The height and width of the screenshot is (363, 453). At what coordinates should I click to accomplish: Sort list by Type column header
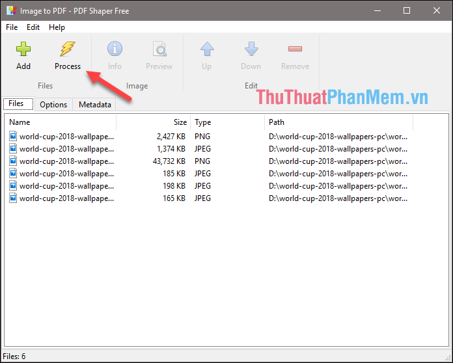[227, 122]
